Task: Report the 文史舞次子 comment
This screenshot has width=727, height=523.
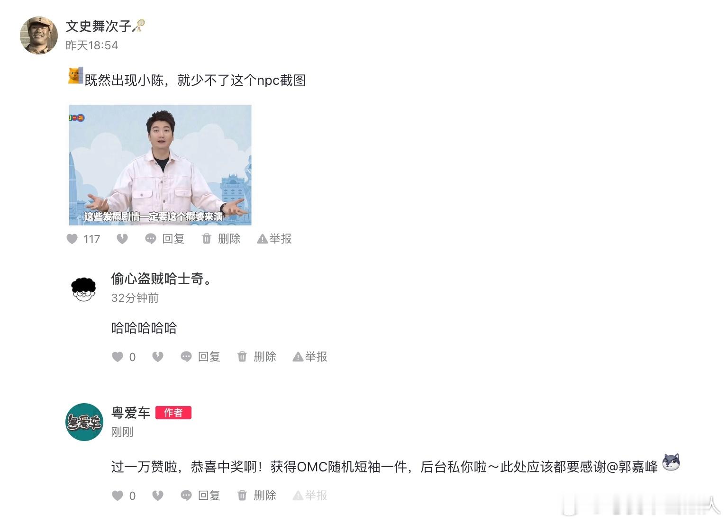Action: coord(274,239)
